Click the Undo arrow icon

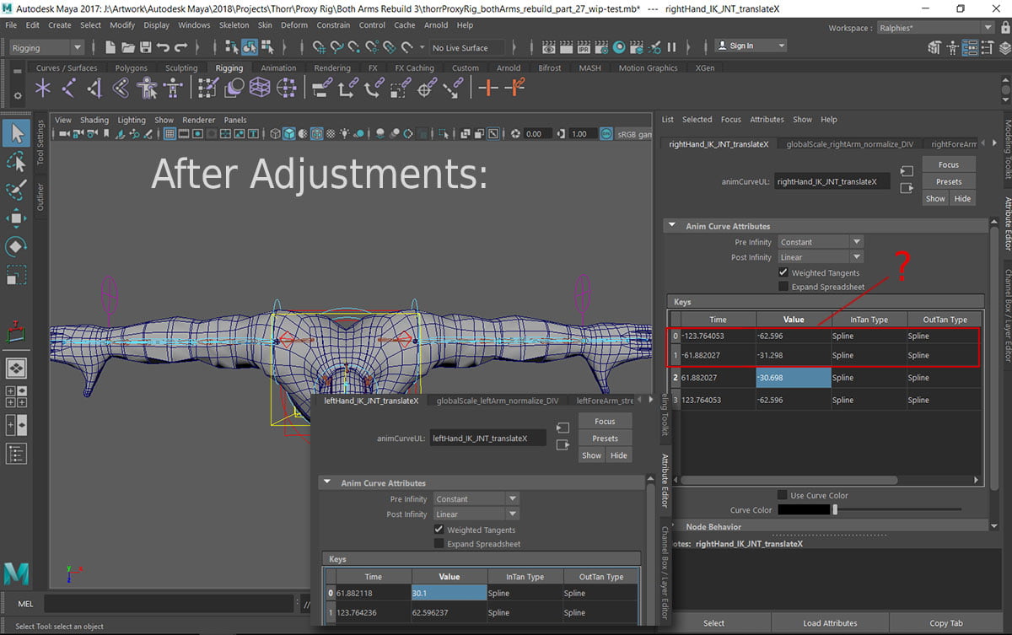[x=164, y=48]
